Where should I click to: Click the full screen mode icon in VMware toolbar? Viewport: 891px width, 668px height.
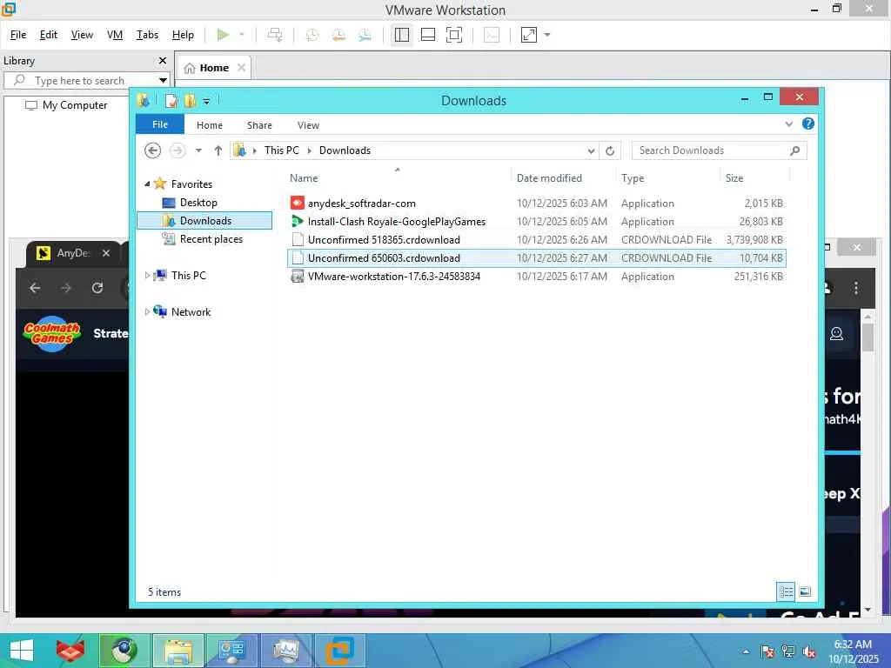click(454, 35)
